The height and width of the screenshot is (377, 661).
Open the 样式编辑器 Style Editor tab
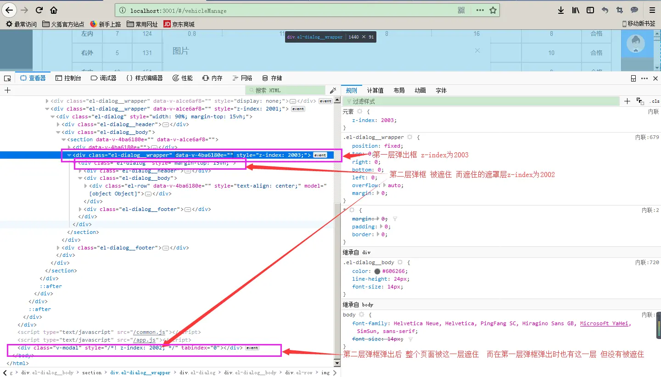[x=144, y=78]
